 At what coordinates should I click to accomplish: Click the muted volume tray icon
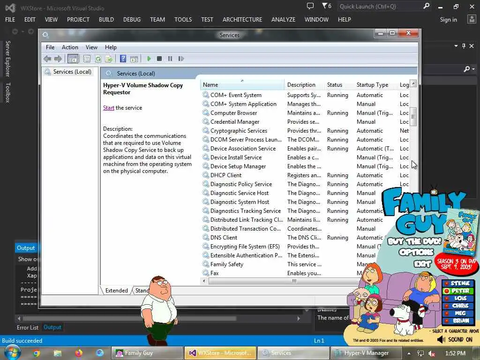432,353
